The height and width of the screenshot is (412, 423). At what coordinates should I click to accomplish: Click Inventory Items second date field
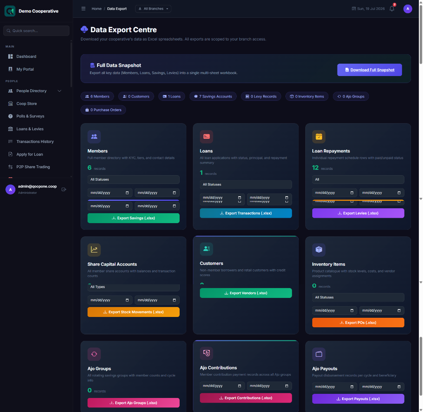[x=381, y=311]
